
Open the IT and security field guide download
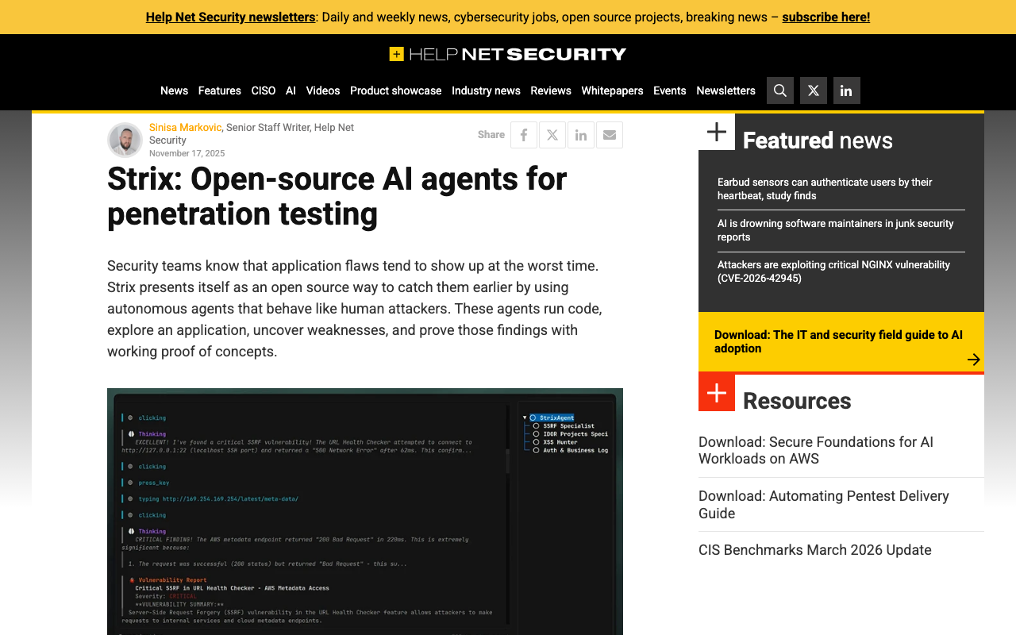[841, 341]
